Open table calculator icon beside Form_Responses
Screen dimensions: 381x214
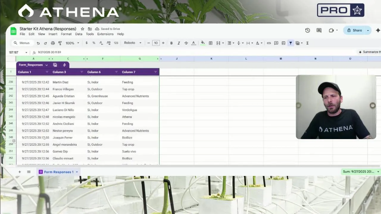(x=55, y=65)
